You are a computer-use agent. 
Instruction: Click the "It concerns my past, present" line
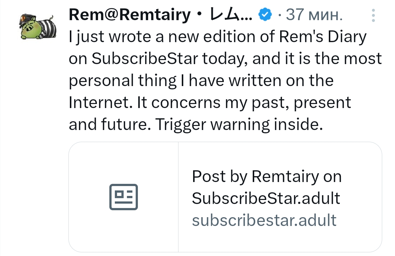(244, 103)
